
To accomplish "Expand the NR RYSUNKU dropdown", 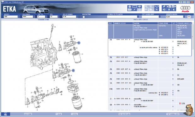I will pyautogui.click(x=70, y=17).
